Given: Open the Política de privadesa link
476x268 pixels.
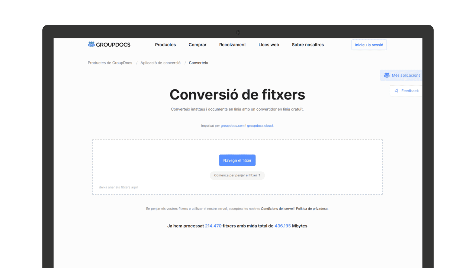Looking at the screenshot, I should click(x=312, y=209).
